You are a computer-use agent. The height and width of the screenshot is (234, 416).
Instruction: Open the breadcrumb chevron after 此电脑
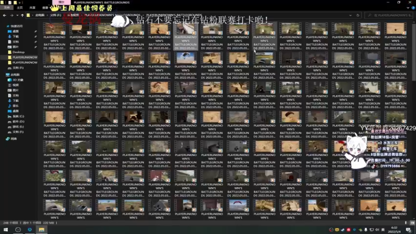[47, 16]
